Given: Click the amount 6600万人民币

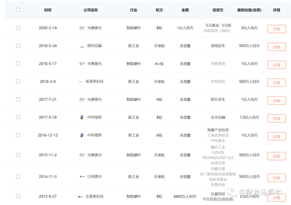Looking at the screenshot, I should [x=185, y=197].
